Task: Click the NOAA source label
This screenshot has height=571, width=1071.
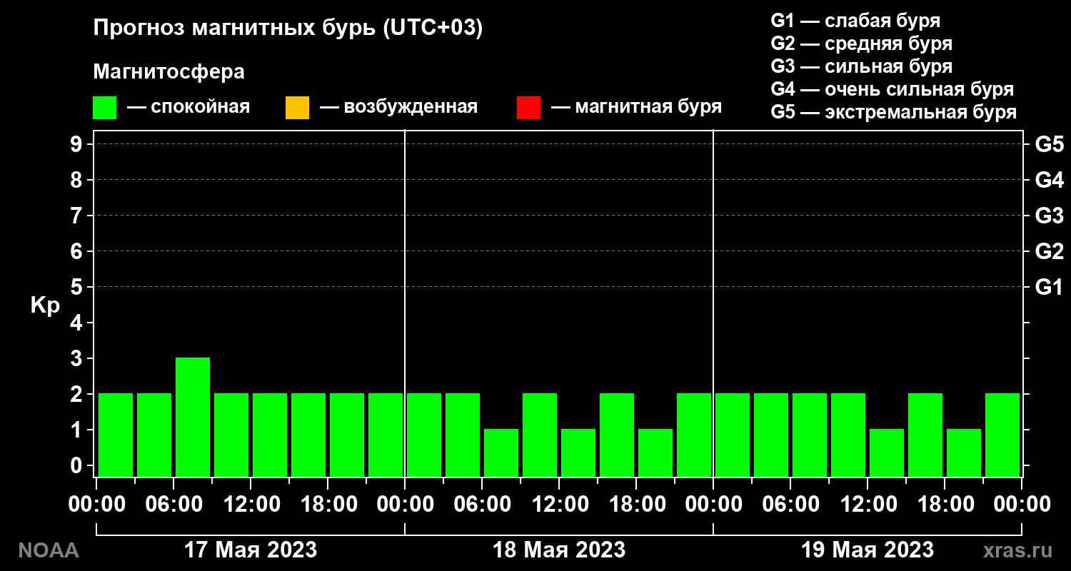Action: click(x=49, y=550)
